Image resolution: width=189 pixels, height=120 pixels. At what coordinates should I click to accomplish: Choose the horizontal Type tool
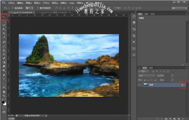tap(4, 79)
